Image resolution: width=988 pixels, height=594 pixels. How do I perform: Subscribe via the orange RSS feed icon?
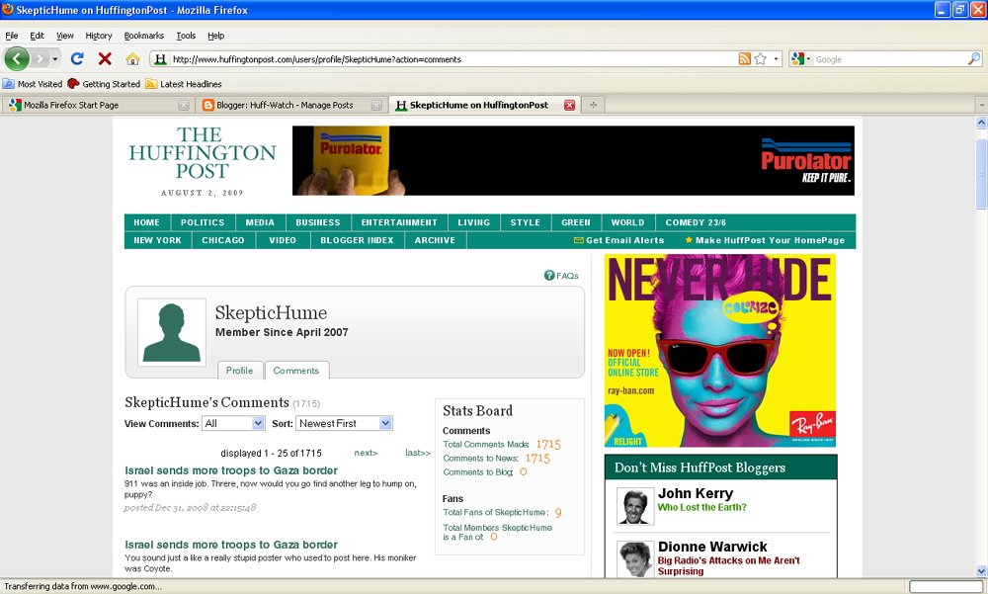745,58
